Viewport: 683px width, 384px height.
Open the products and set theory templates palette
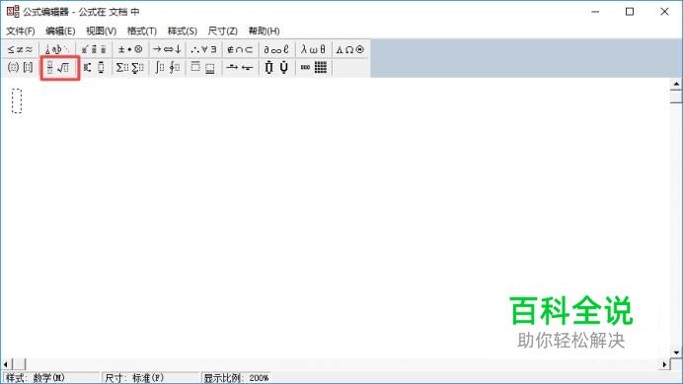coord(276,68)
